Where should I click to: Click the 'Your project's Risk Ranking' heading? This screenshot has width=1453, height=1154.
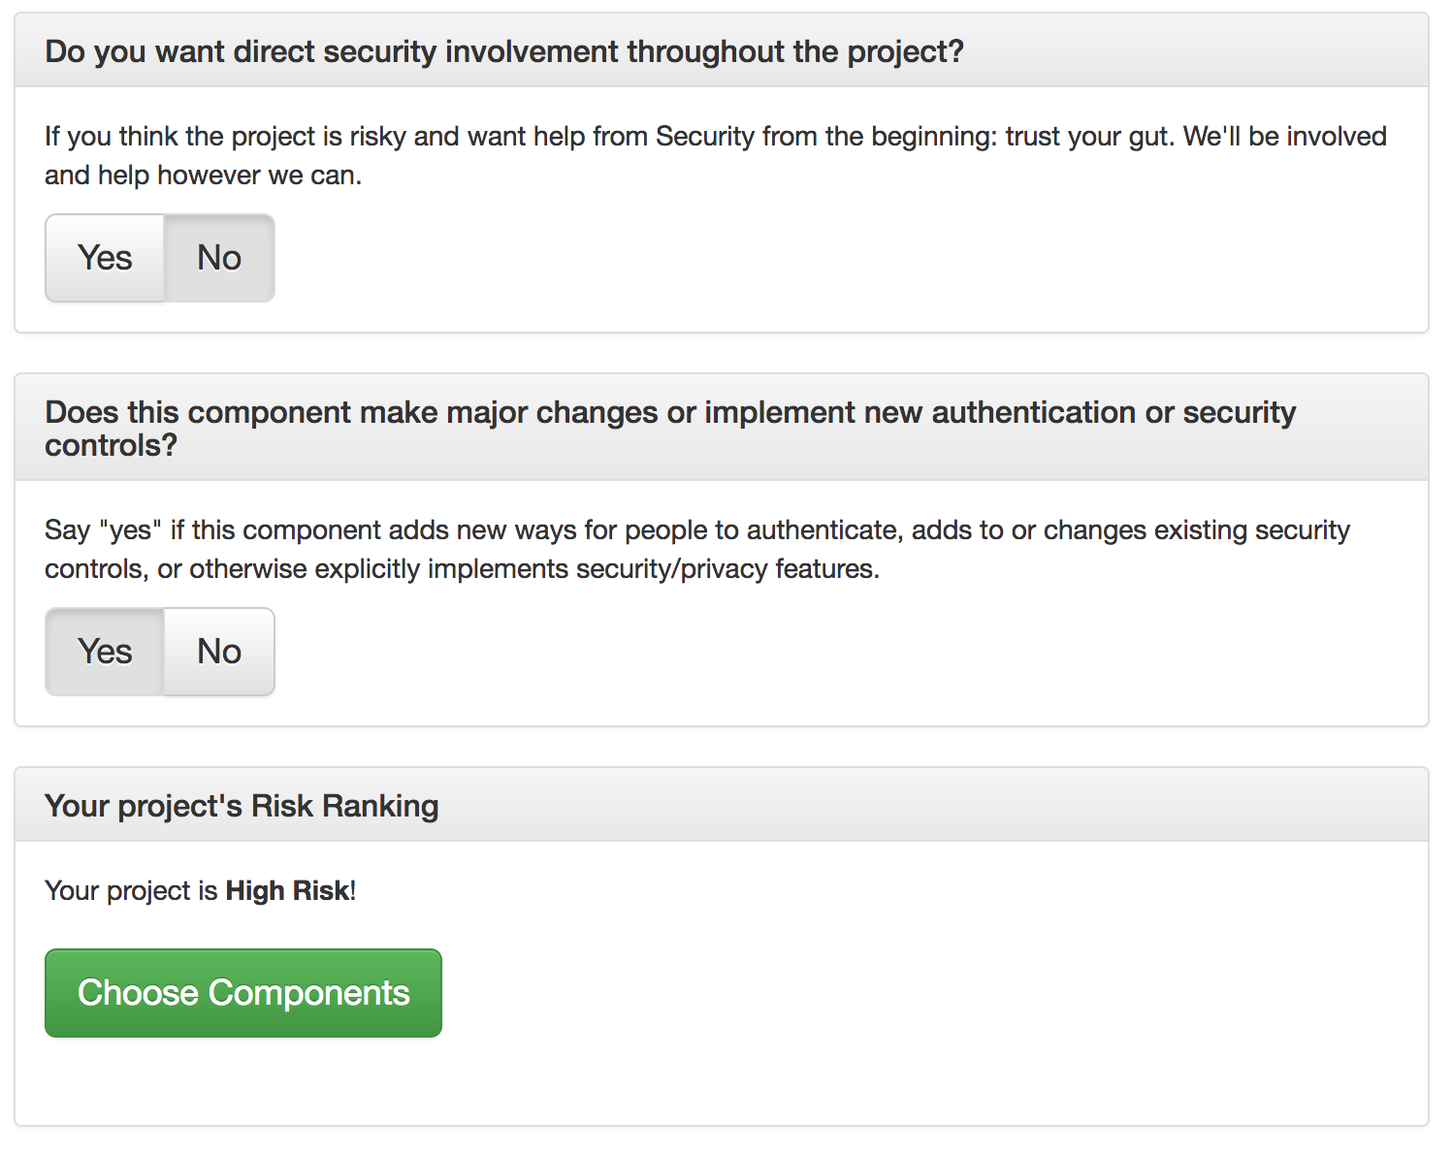coord(242,806)
